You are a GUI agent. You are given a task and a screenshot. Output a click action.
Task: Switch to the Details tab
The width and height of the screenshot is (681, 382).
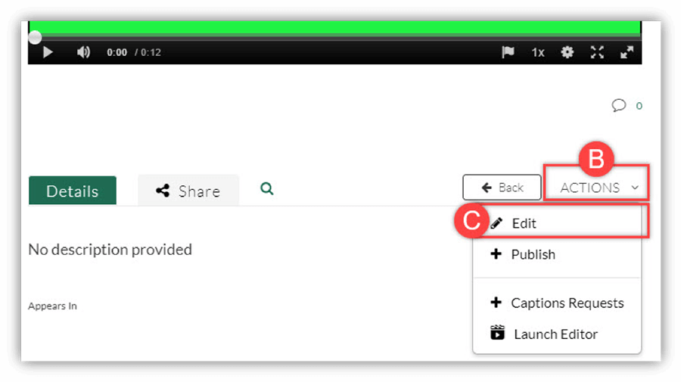73,190
